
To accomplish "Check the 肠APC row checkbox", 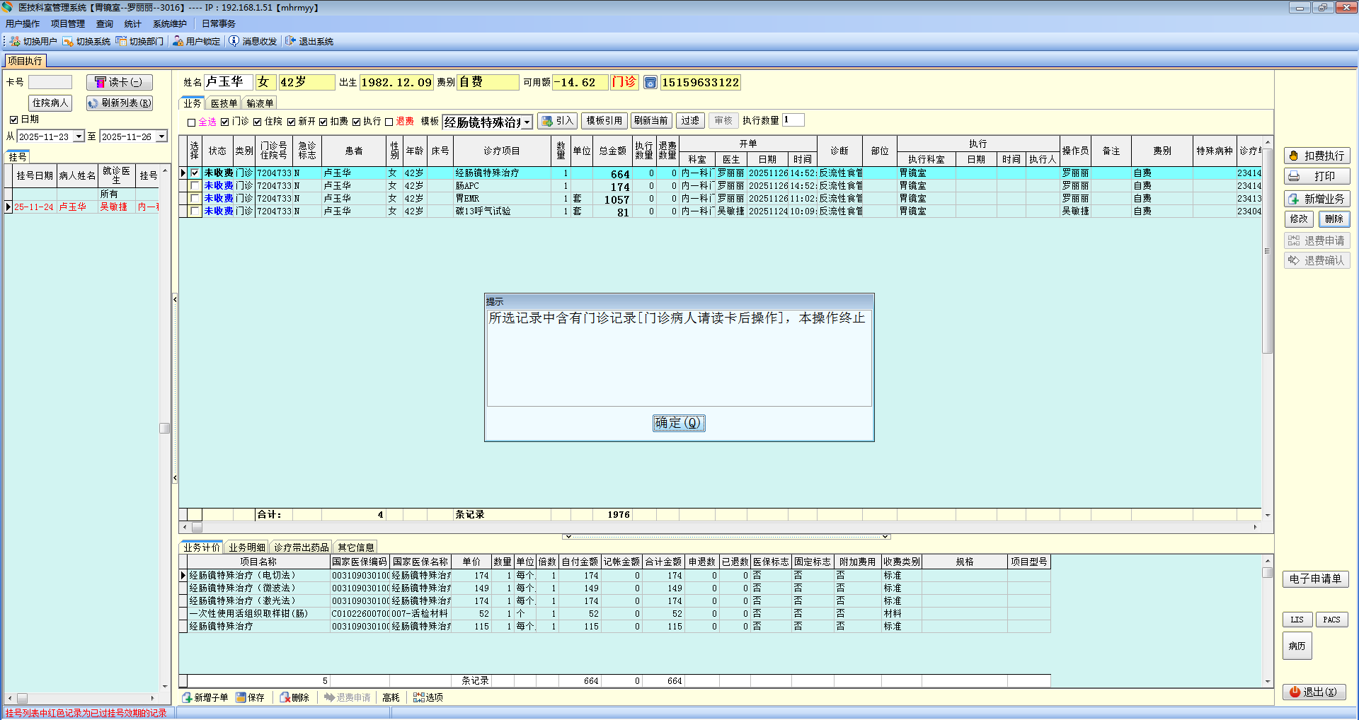I will (x=195, y=185).
